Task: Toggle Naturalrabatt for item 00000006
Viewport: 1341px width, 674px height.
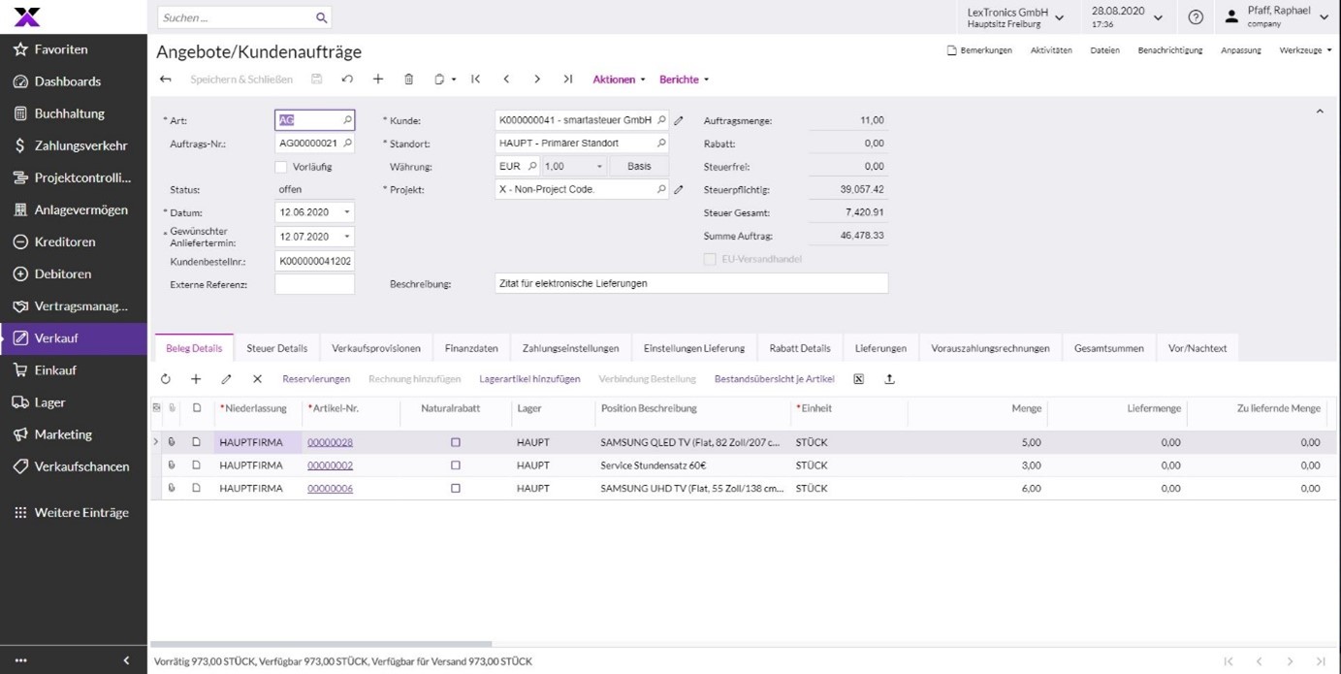Action: click(456, 489)
